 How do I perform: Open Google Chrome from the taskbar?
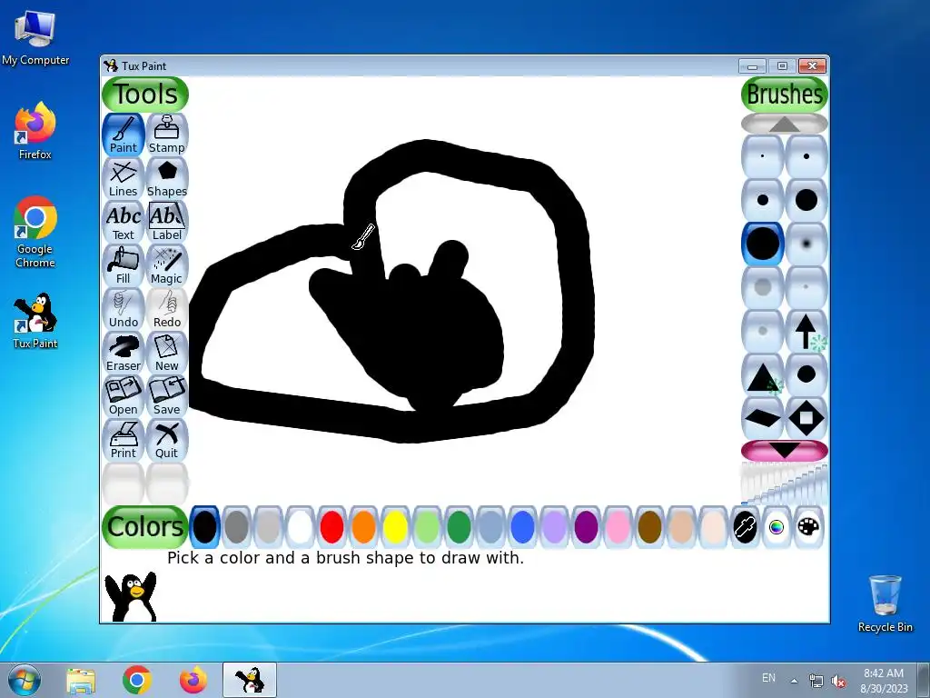click(136, 680)
